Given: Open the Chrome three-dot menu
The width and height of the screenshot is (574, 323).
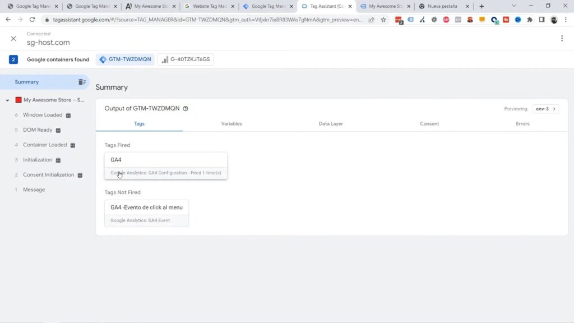Looking at the screenshot, I should [566, 20].
